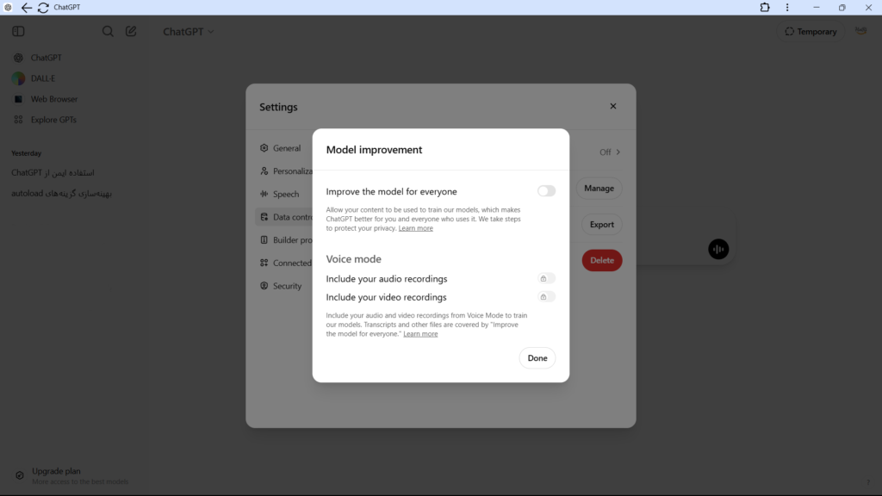Click Data controls icon in Settings
The height and width of the screenshot is (496, 882).
264,217
